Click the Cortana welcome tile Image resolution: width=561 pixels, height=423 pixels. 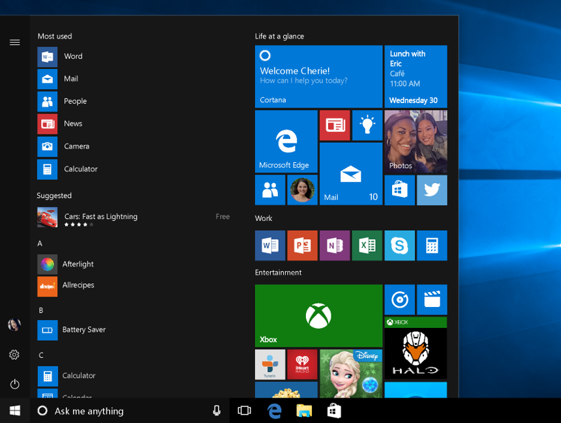[x=318, y=76]
